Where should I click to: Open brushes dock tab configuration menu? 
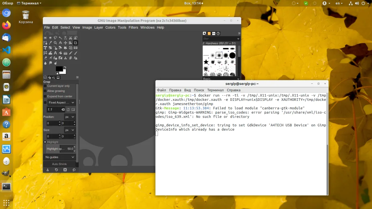pos(239,33)
